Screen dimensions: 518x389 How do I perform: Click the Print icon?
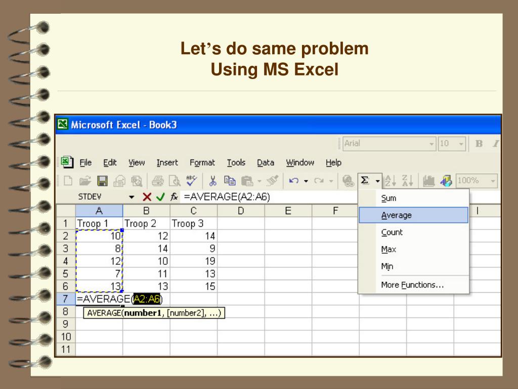(158, 181)
